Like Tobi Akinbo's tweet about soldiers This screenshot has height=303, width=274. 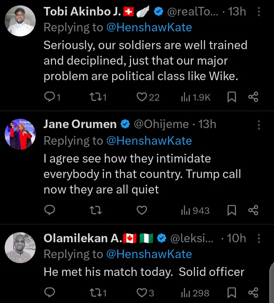[x=142, y=97]
